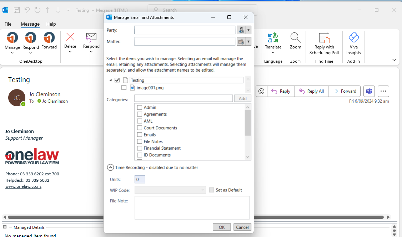This screenshot has height=237, width=402.
Task: Open the File menu
Action: (8, 24)
